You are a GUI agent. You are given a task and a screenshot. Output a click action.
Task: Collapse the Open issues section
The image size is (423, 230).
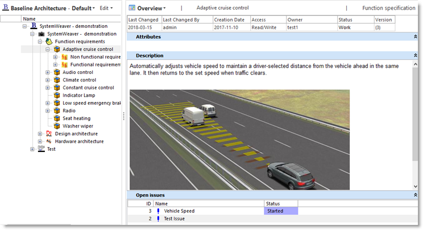click(416, 195)
